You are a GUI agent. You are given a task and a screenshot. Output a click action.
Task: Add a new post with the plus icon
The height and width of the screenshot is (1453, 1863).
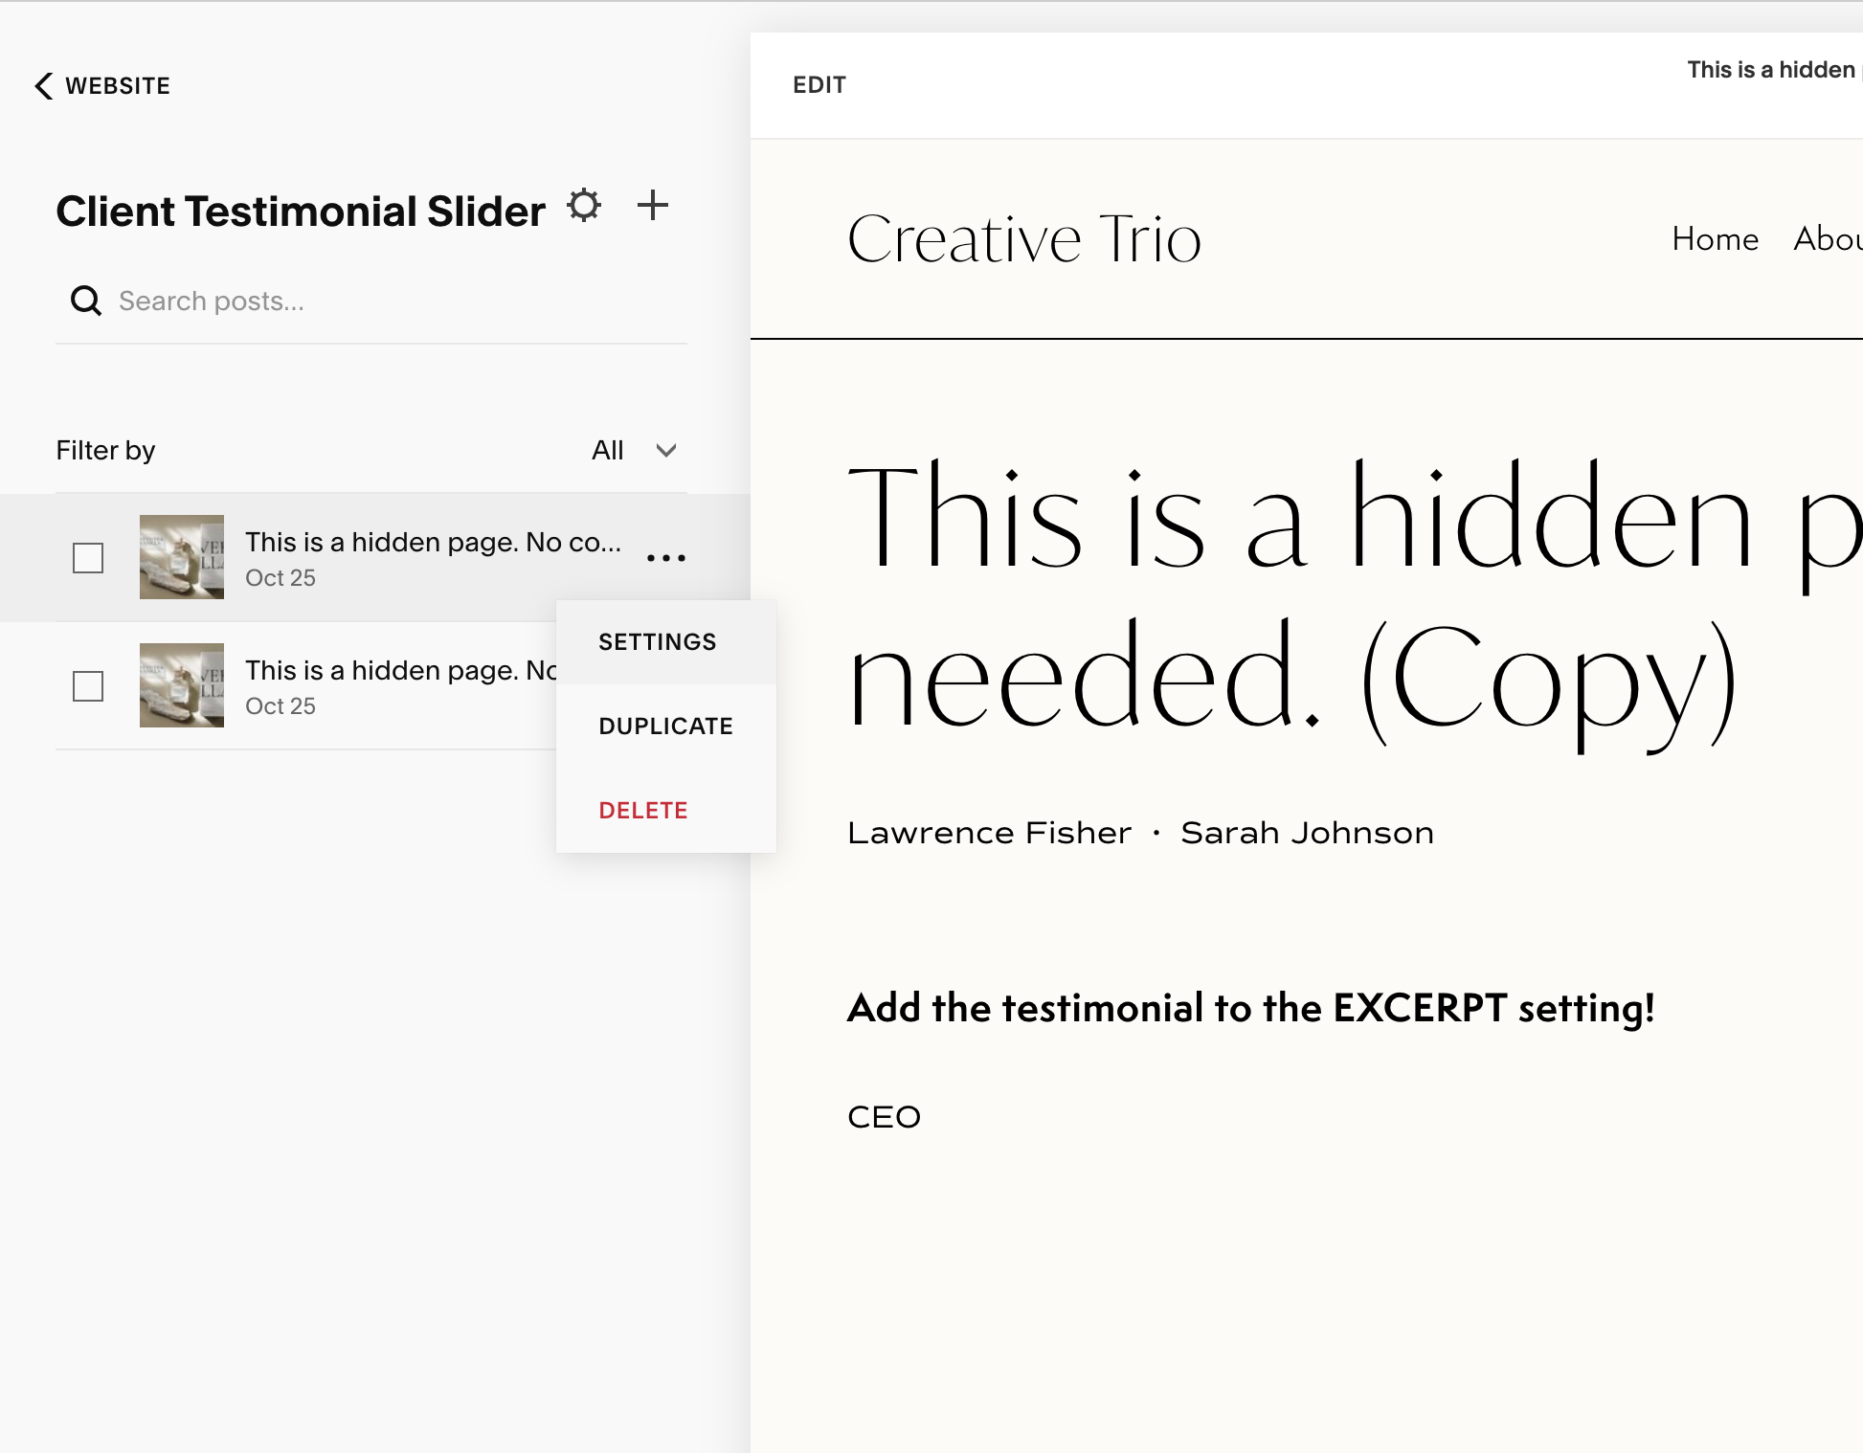coord(652,206)
